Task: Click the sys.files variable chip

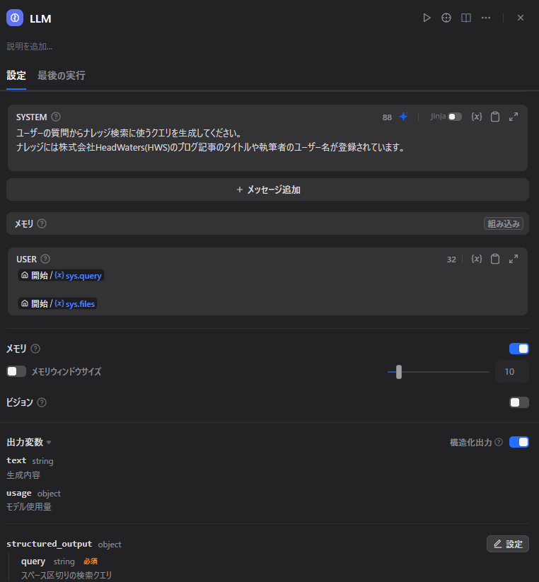Action: coord(58,303)
